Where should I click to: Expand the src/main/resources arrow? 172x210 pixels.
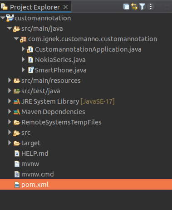(x=10, y=80)
